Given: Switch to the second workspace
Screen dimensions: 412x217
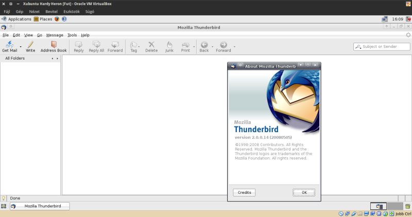Looking at the screenshot, I should [395, 206].
